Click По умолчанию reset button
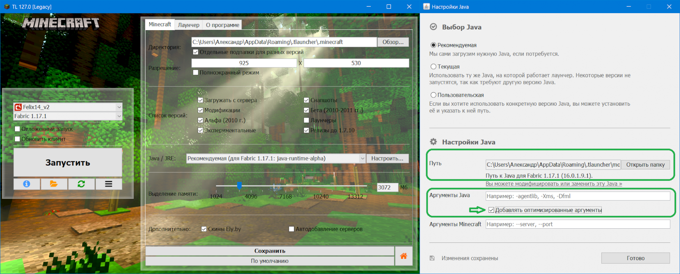 coord(270,261)
